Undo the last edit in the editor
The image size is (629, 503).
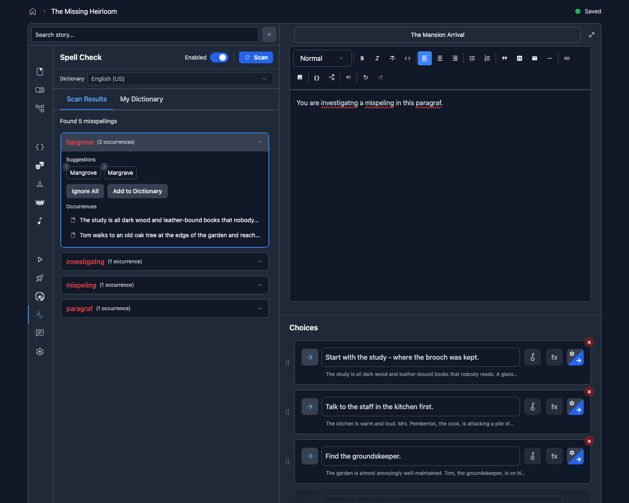365,77
